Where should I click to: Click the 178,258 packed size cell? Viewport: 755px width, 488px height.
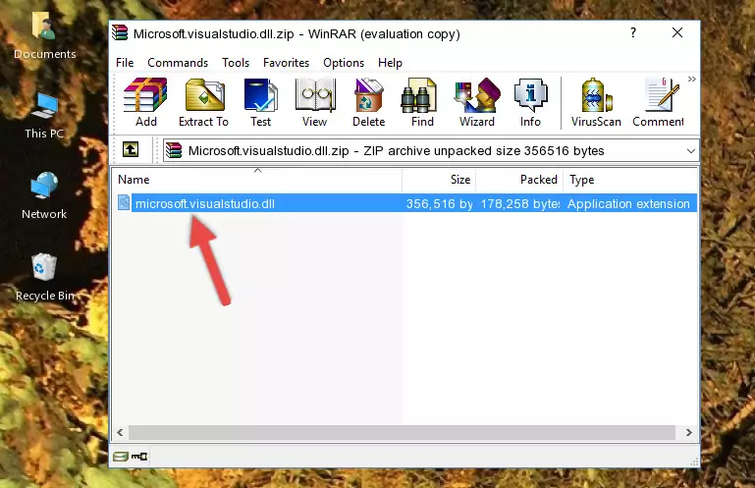520,204
